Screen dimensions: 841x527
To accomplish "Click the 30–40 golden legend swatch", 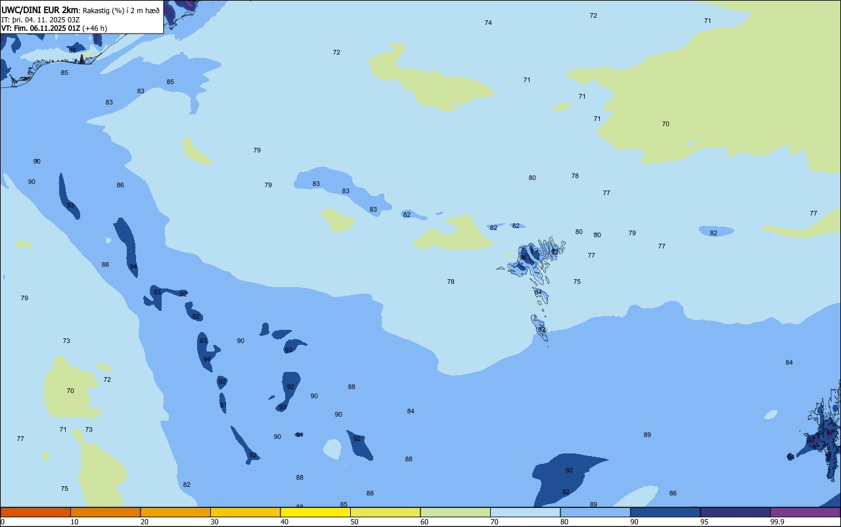I will pyautogui.click(x=245, y=512).
